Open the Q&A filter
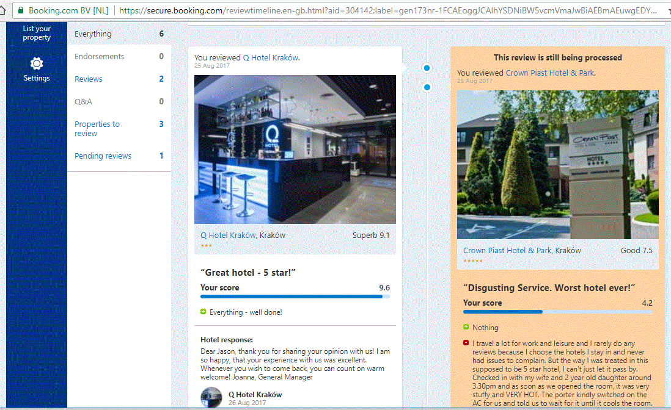This screenshot has height=410, width=671. pyautogui.click(x=83, y=102)
